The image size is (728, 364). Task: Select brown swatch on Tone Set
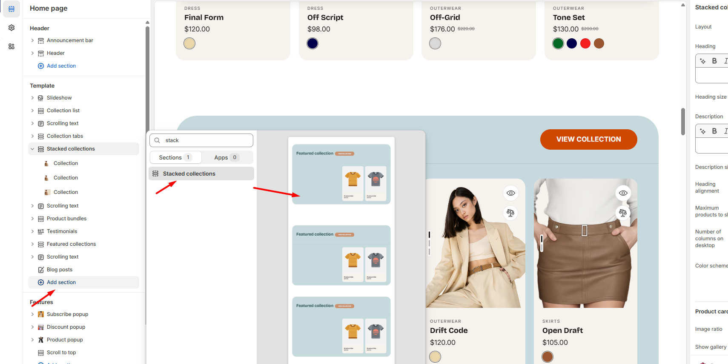599,43
